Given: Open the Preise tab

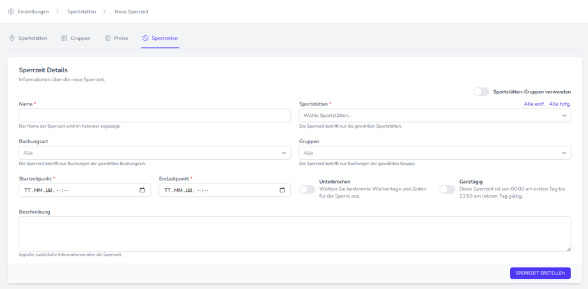Looking at the screenshot, I should coord(116,38).
